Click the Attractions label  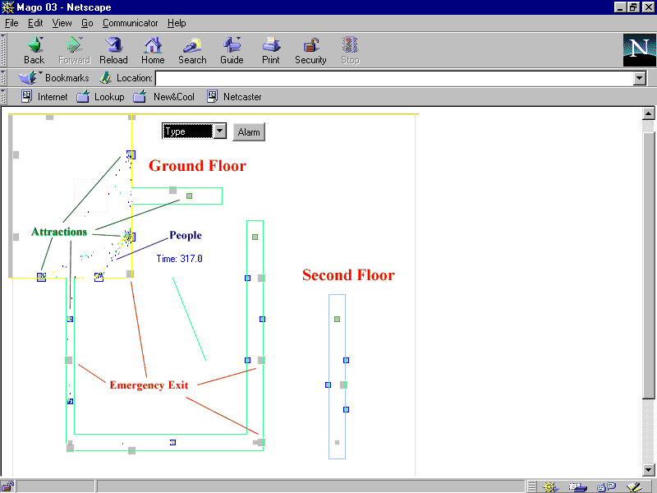59,232
